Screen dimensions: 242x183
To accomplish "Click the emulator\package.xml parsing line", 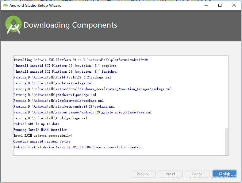I will (x=53, y=83).
